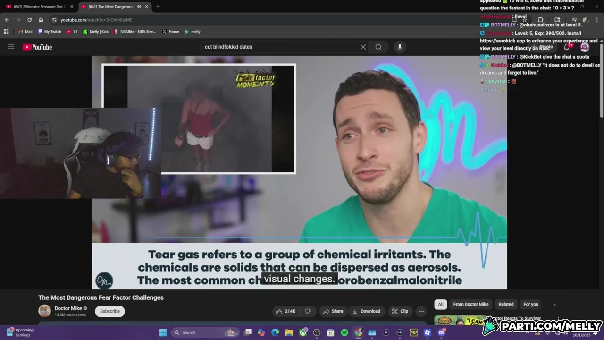Open more actions three-dot menu under video
The width and height of the screenshot is (604, 340).
(421, 311)
